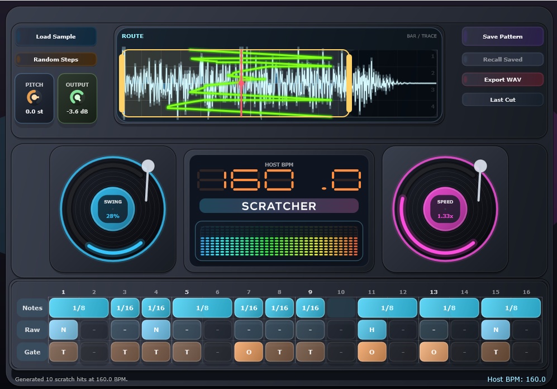The image size is (557, 389).
Task: Toggle the Gate T cell at step 15
Action: coord(496,352)
